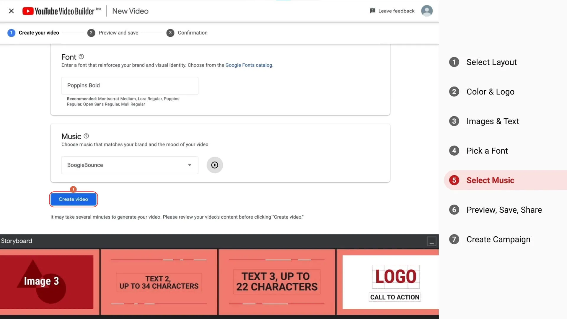Click the Create Campaign step 7 icon

point(454,239)
